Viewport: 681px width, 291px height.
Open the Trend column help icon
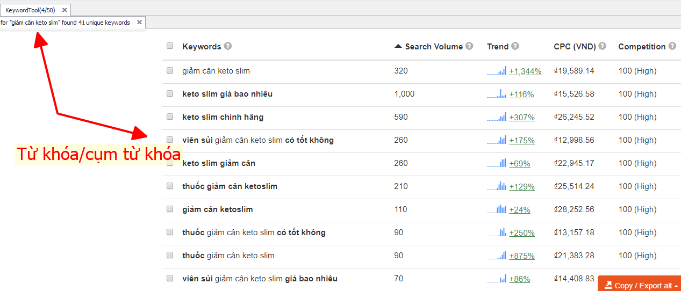tap(515, 46)
